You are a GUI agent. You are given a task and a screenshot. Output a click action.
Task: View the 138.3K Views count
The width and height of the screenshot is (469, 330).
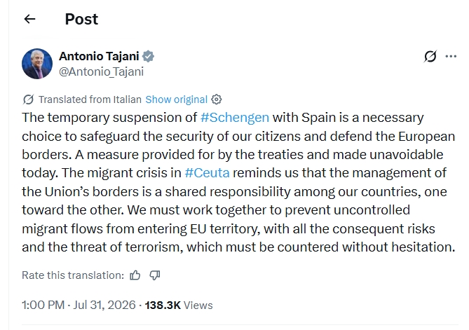[179, 305]
